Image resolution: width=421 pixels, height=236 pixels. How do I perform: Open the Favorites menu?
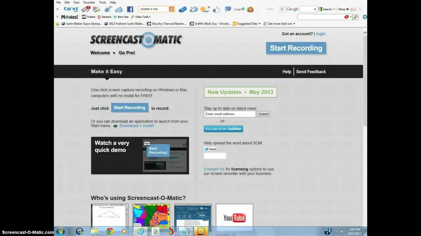[x=89, y=2]
